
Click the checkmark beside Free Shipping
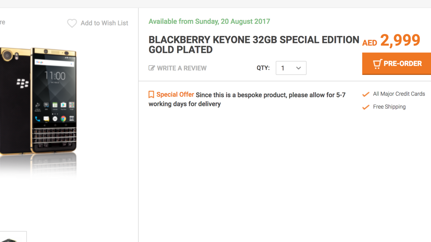click(x=366, y=107)
